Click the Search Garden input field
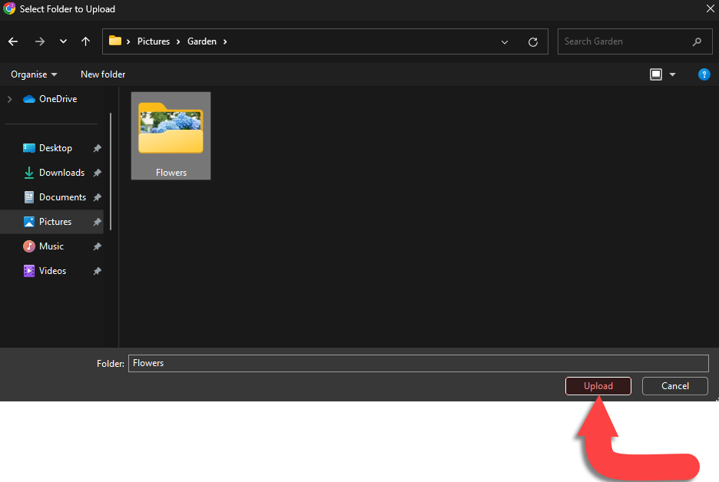The height and width of the screenshot is (482, 719). pyautogui.click(x=635, y=41)
